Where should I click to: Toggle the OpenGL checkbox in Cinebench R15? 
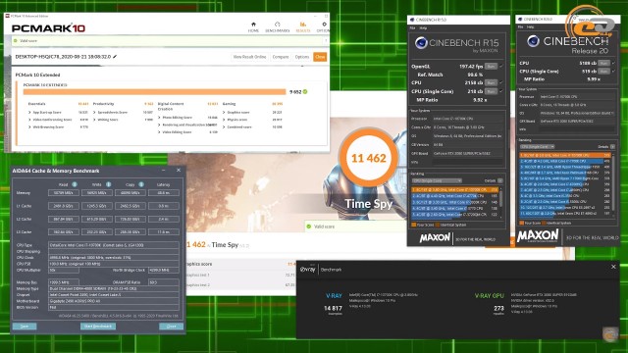point(500,67)
